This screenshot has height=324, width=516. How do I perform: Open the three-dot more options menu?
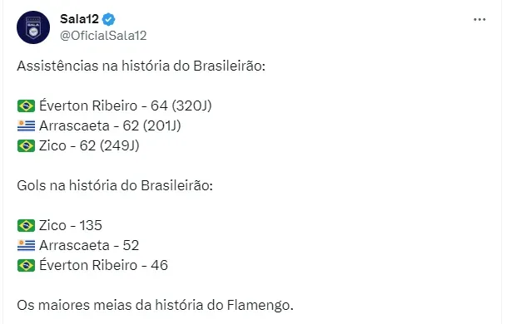(479, 20)
